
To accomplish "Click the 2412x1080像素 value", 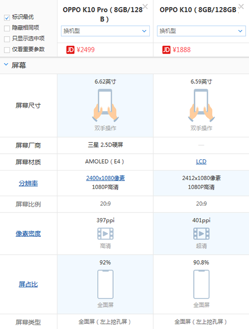I will click(x=201, y=178).
